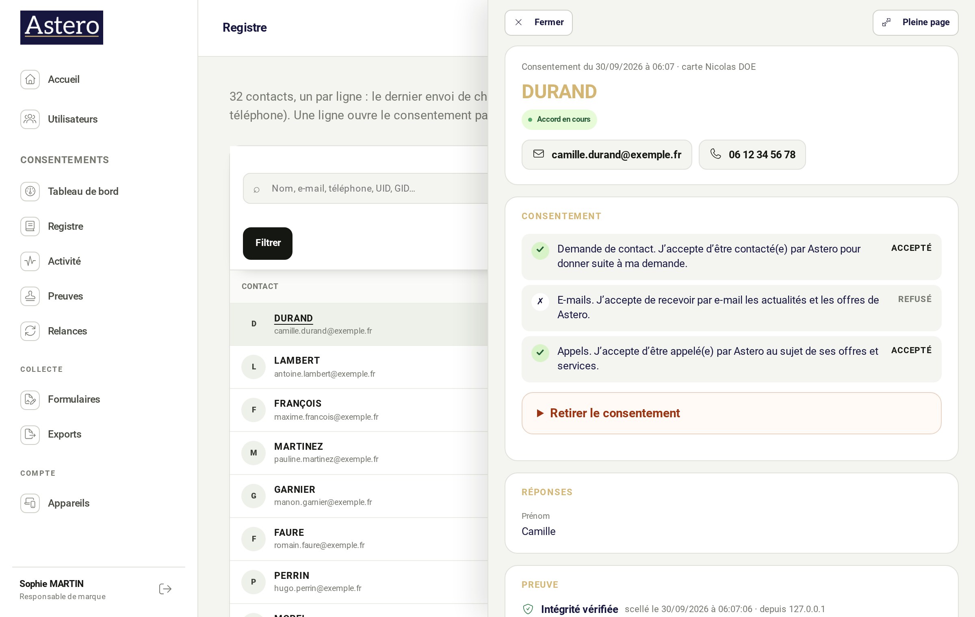Open the Tableau de bord gauge icon
This screenshot has width=975, height=617.
click(30, 191)
